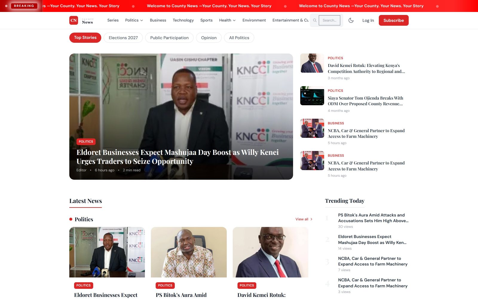Open Eldoret Businesses card image in Latest News
The image size is (478, 299).
tap(107, 252)
